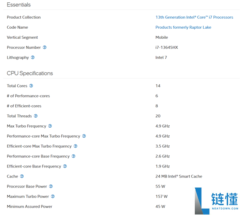
Task: Click help icon beside Max Turbo Frequency
Action: pos(50,126)
